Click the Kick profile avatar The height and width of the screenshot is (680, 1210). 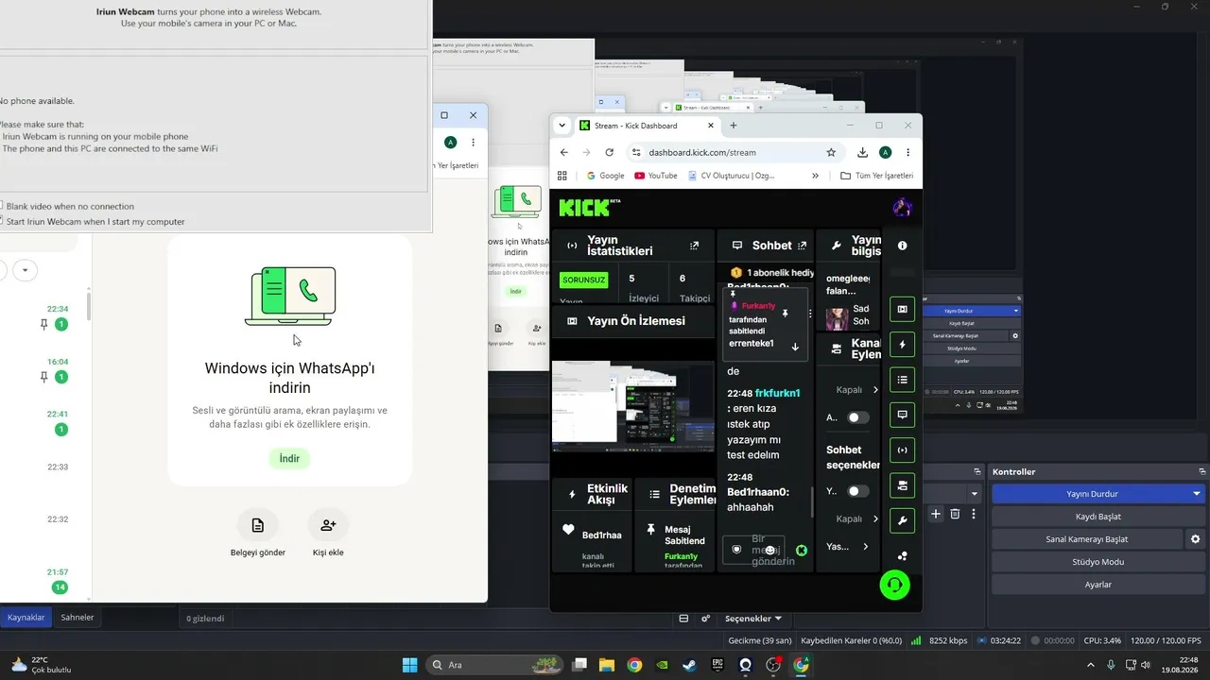pyautogui.click(x=902, y=208)
